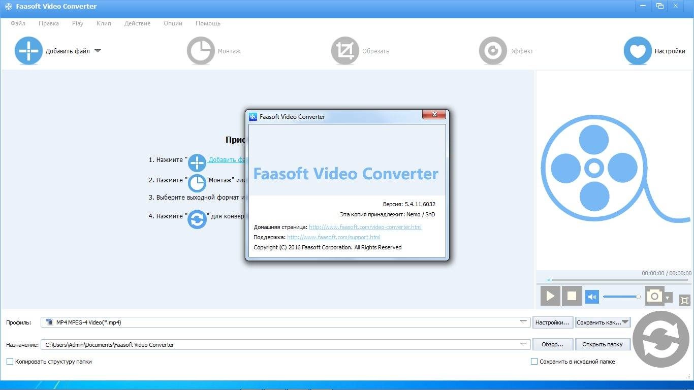Click the 00:00:00 / 00:00:00 time display
This screenshot has height=390, width=694.
click(x=666, y=273)
